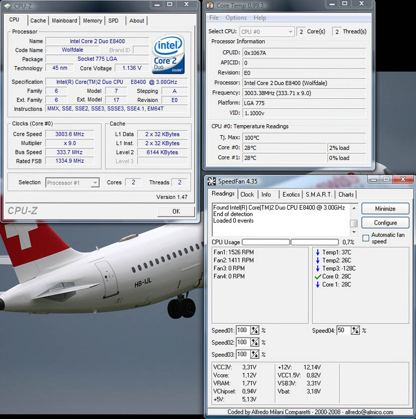Click the SpeedFan log scrollbar thumb

[354, 223]
